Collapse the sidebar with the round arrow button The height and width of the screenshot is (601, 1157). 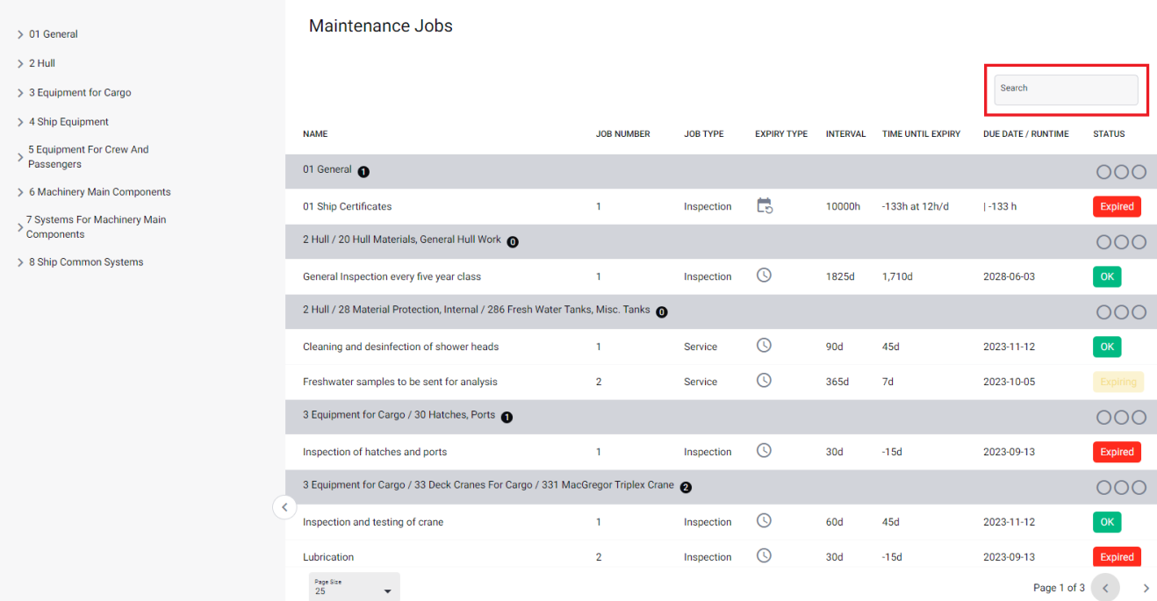(284, 507)
